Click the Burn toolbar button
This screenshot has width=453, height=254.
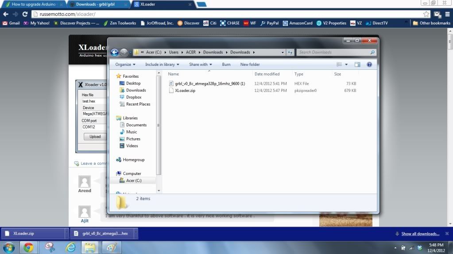[226, 64]
